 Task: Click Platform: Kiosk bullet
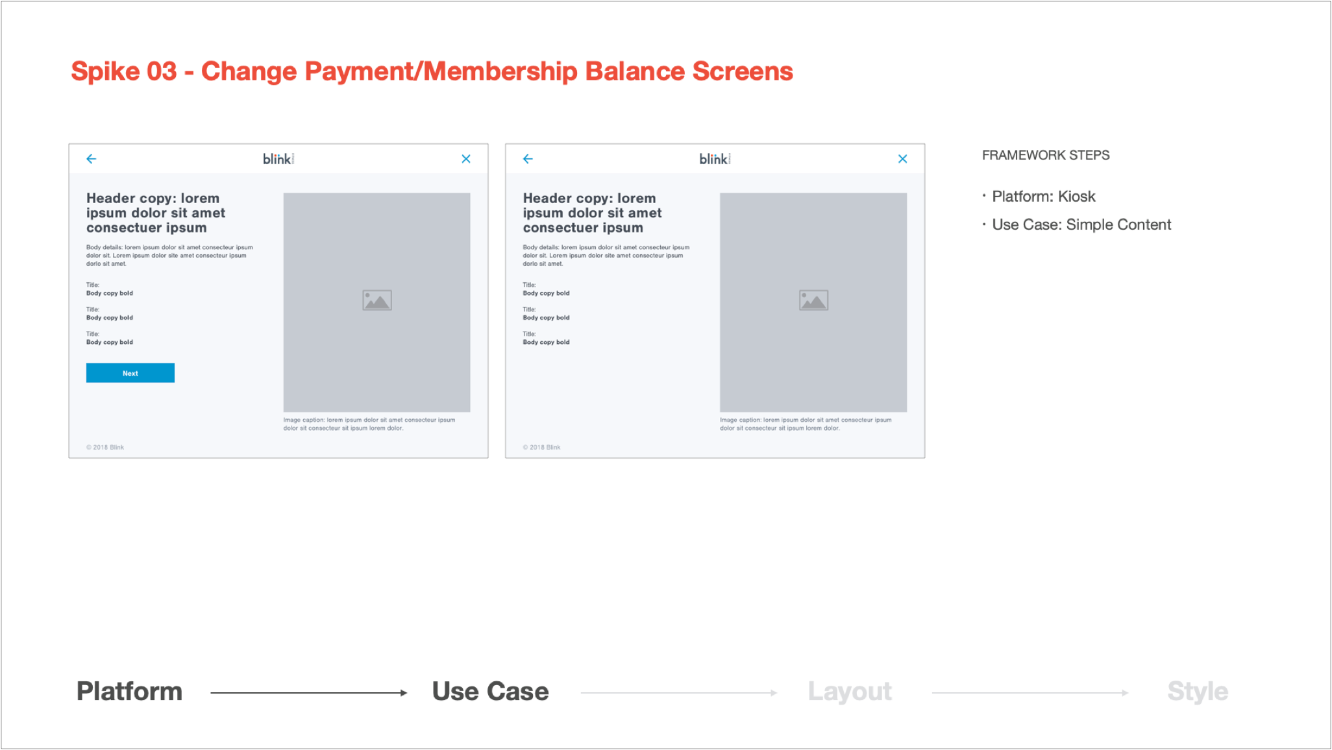[x=1043, y=197]
